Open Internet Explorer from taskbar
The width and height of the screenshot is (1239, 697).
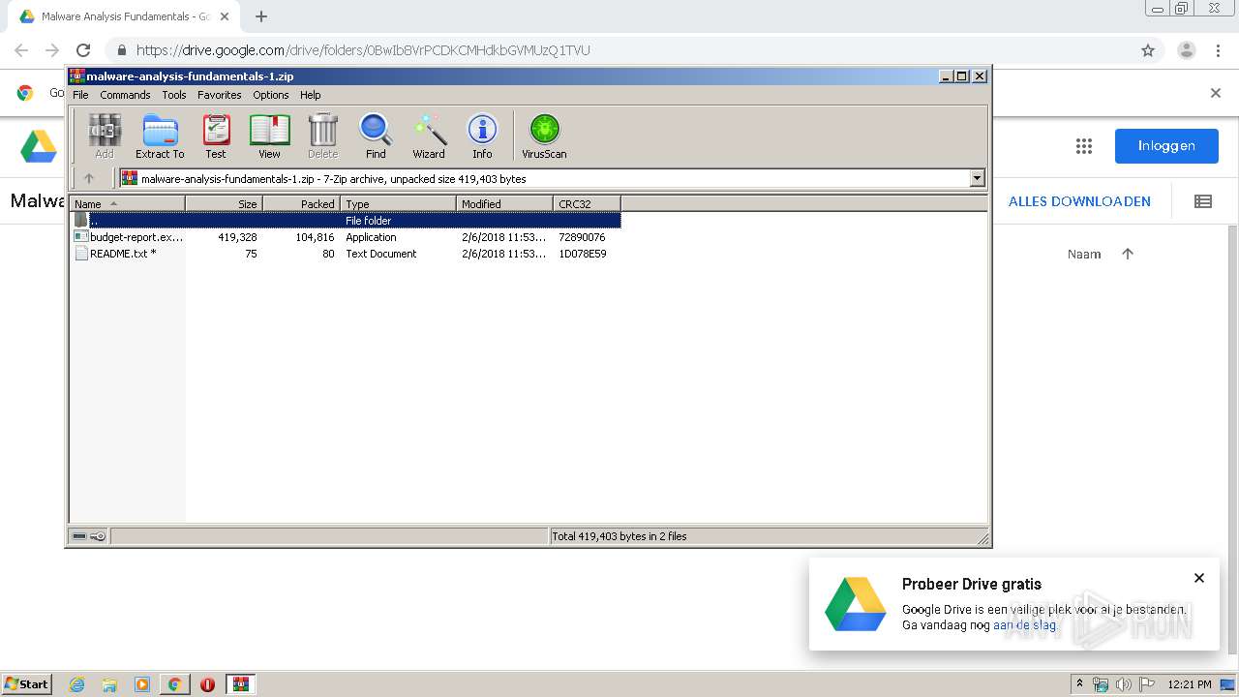click(76, 684)
